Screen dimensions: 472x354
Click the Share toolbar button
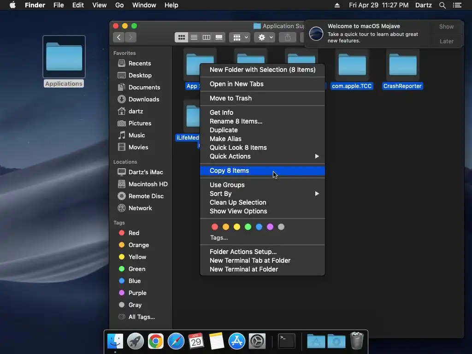(x=288, y=37)
